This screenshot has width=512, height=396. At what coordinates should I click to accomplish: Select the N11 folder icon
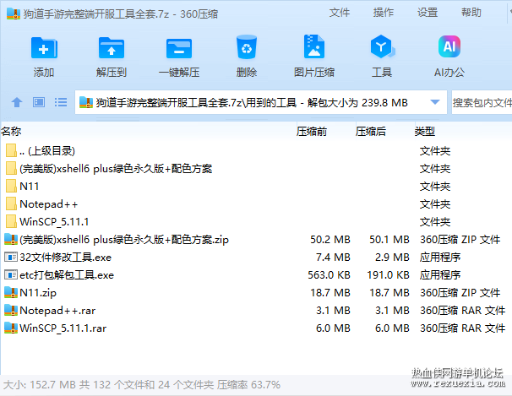[x=11, y=186]
